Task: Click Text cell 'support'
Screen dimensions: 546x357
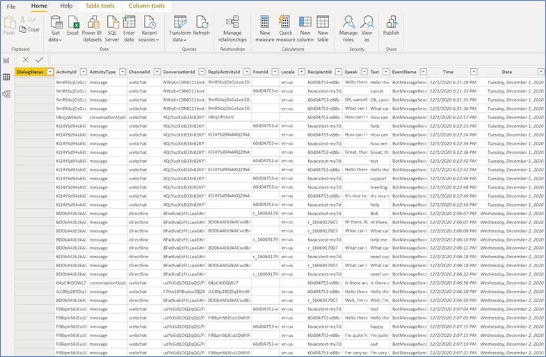Action: [x=378, y=179]
